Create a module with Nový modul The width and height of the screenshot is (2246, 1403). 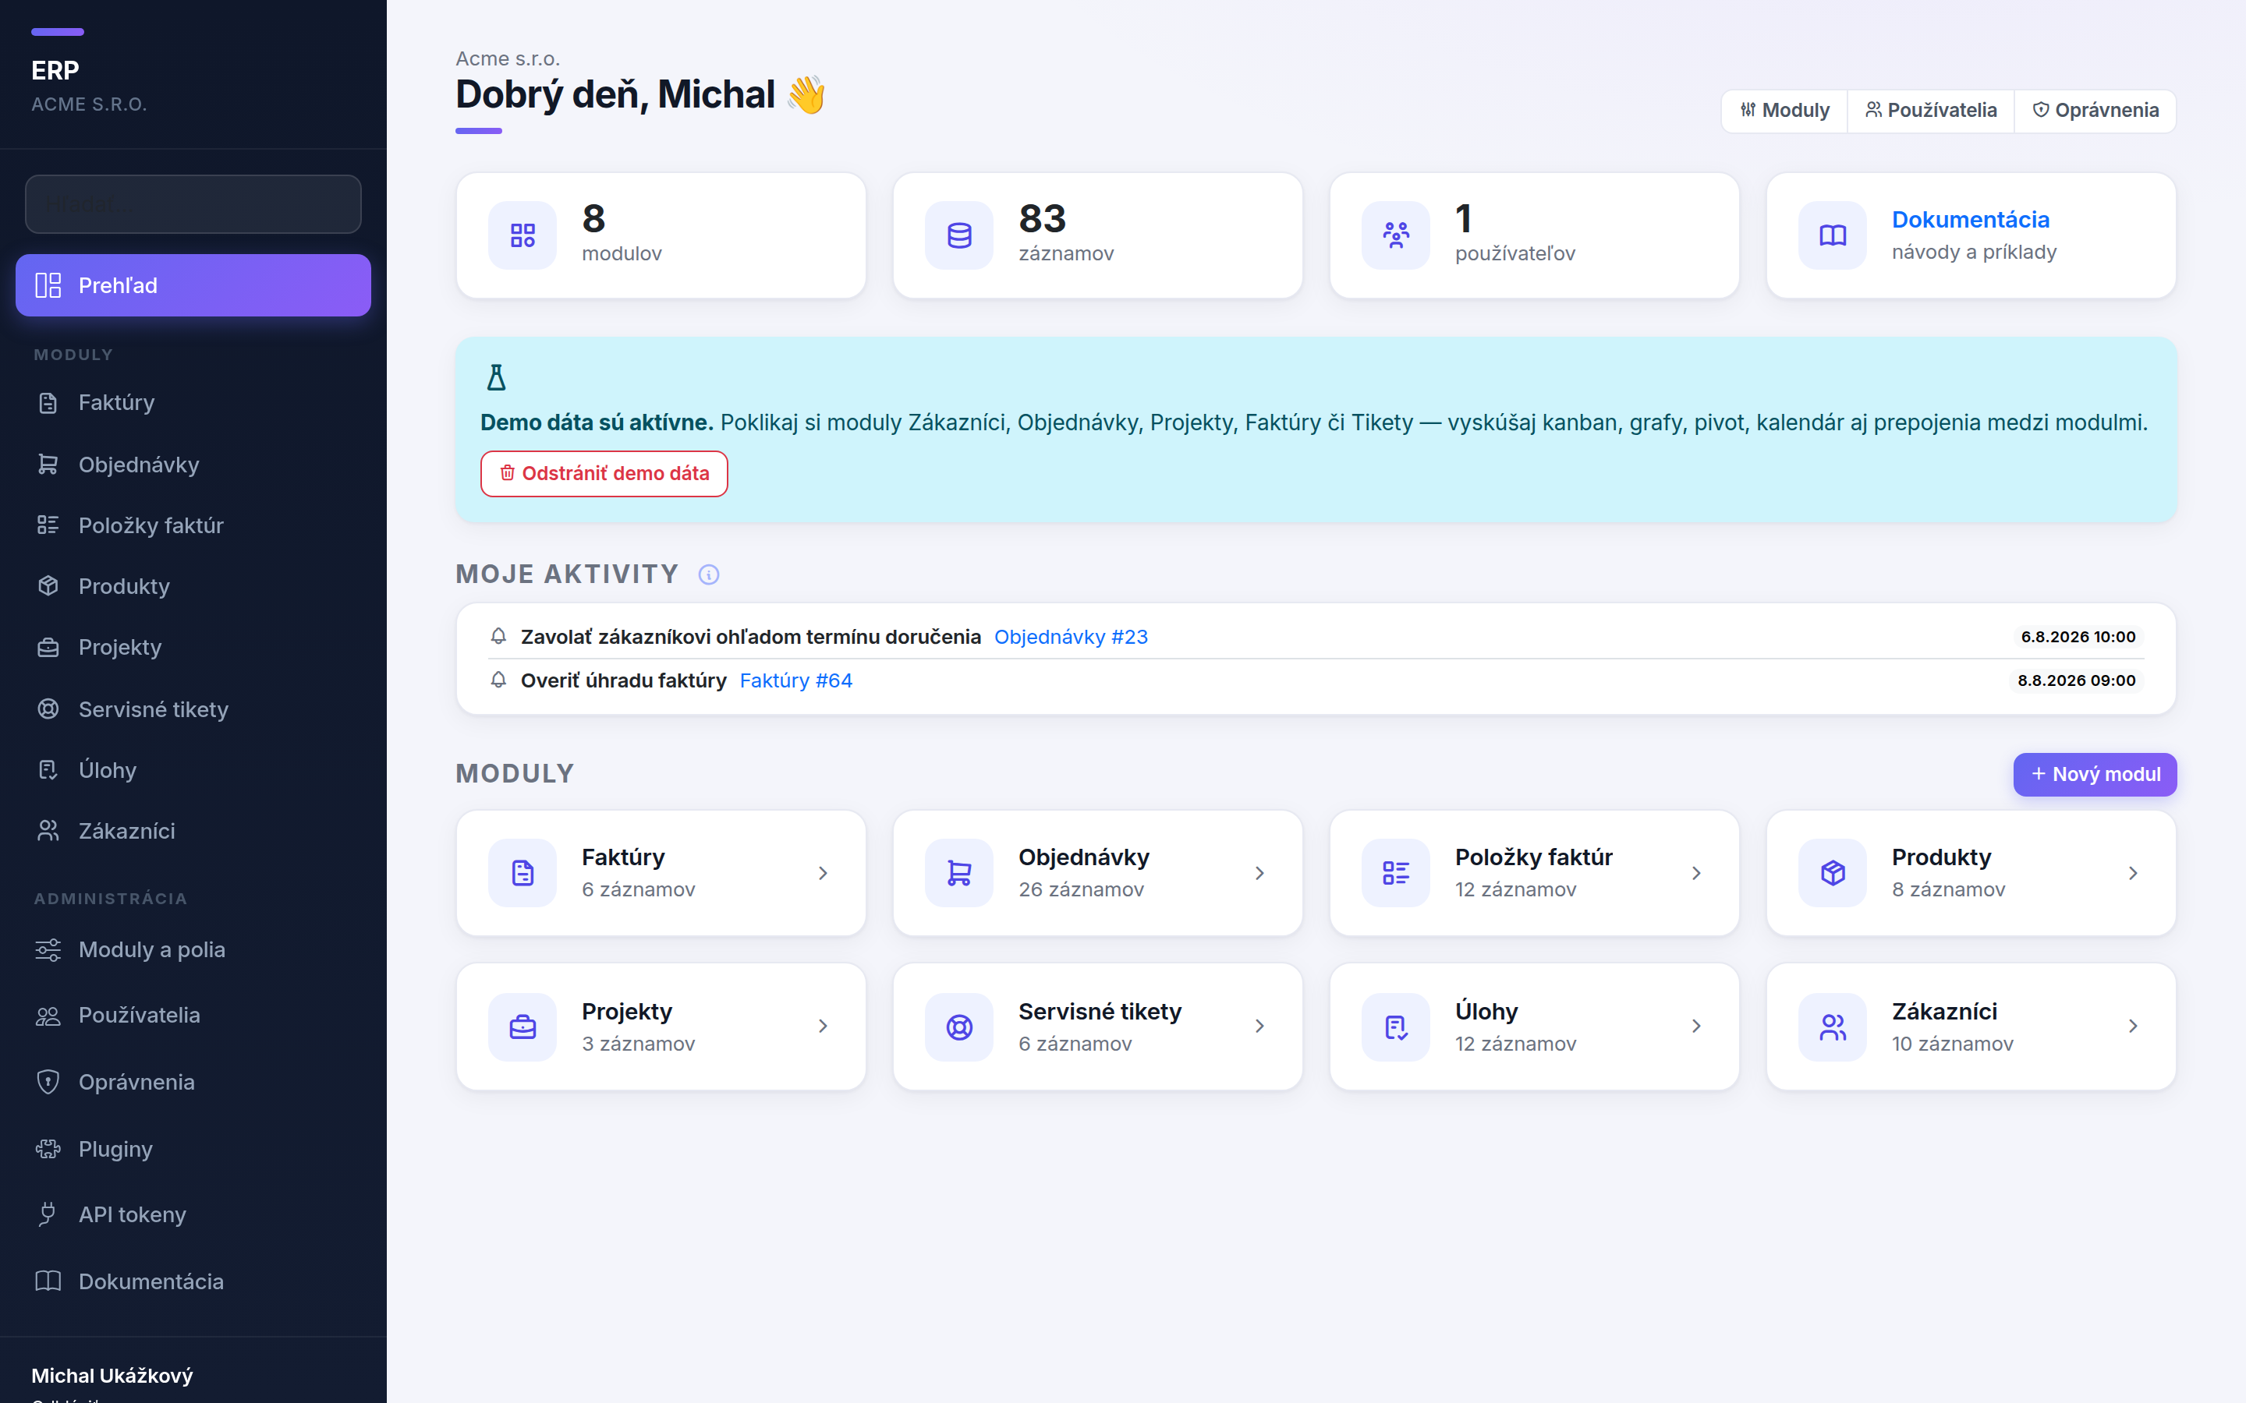coord(2095,774)
